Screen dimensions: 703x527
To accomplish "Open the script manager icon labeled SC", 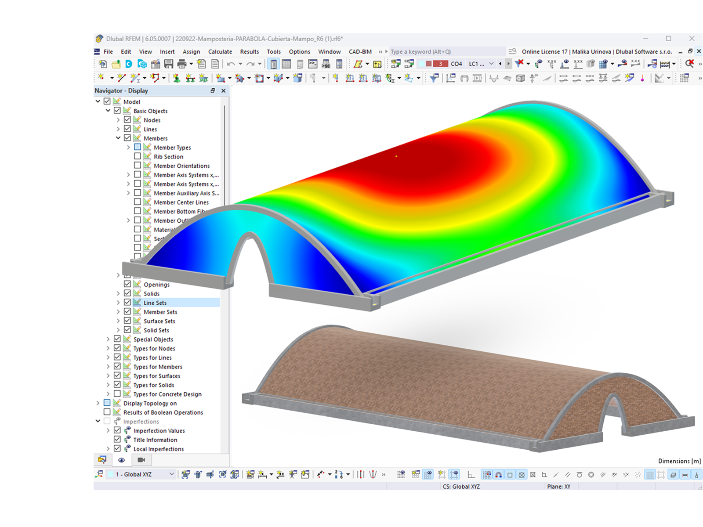I will [x=326, y=64].
